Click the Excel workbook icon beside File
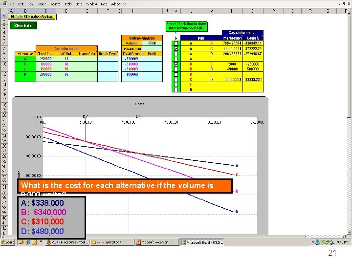Viewport: 352px width, 264px height. coord(4,4)
